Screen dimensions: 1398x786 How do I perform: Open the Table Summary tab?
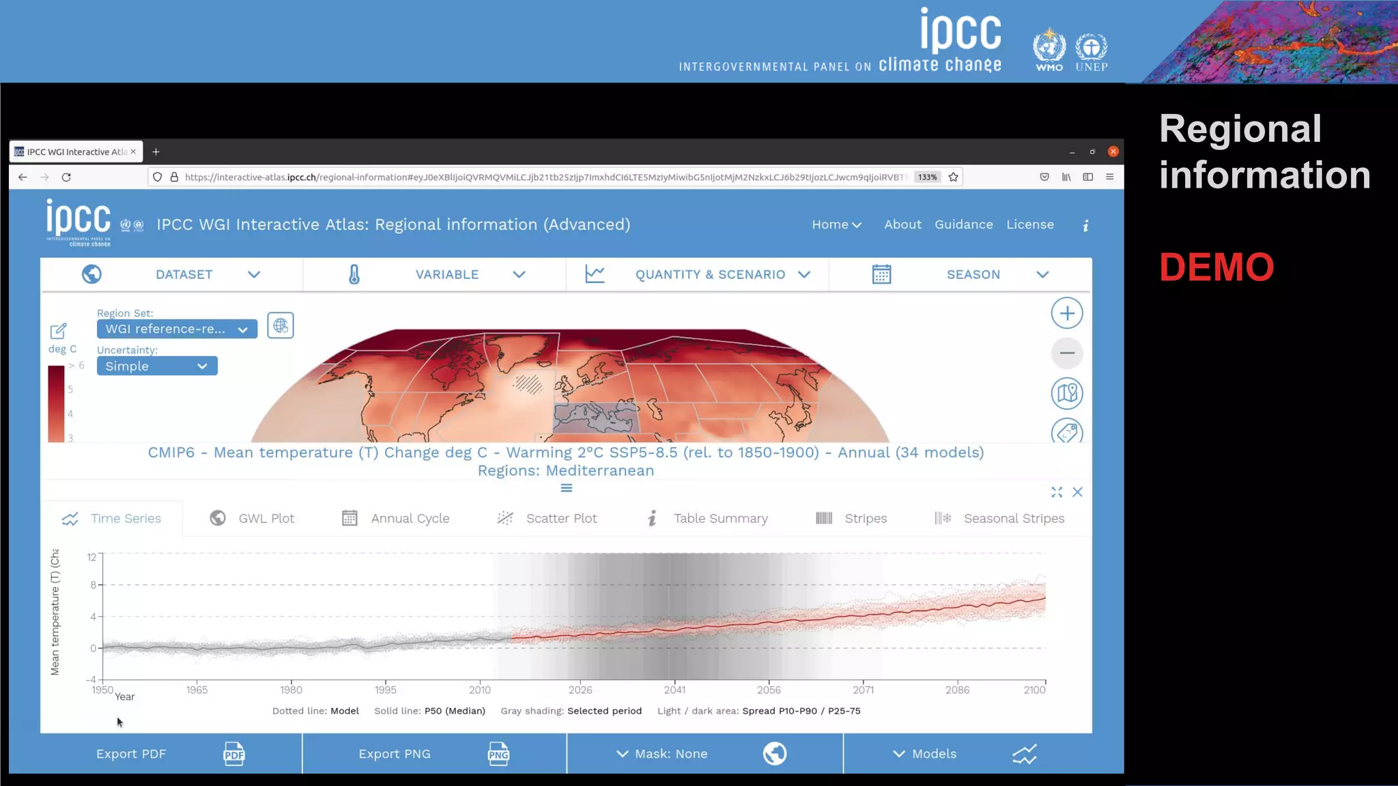coord(707,519)
